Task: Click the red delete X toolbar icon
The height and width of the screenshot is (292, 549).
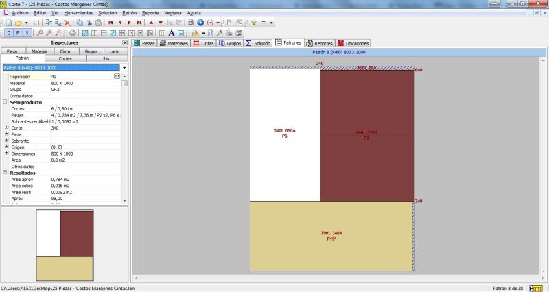Action: point(67,23)
